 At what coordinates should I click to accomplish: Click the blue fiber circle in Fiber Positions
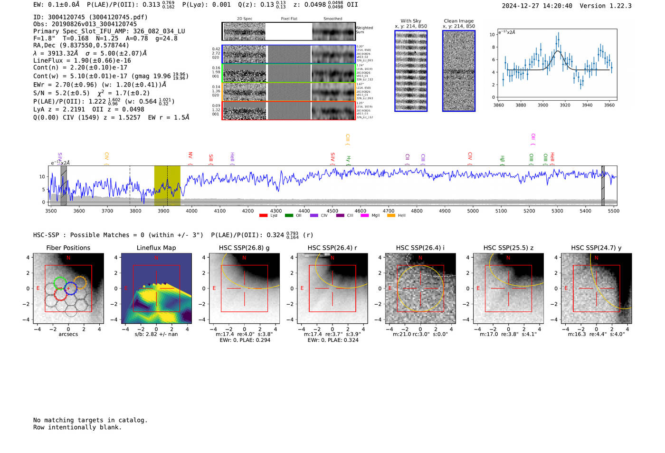coord(70,288)
